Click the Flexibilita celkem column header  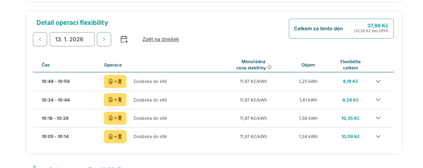click(x=350, y=65)
